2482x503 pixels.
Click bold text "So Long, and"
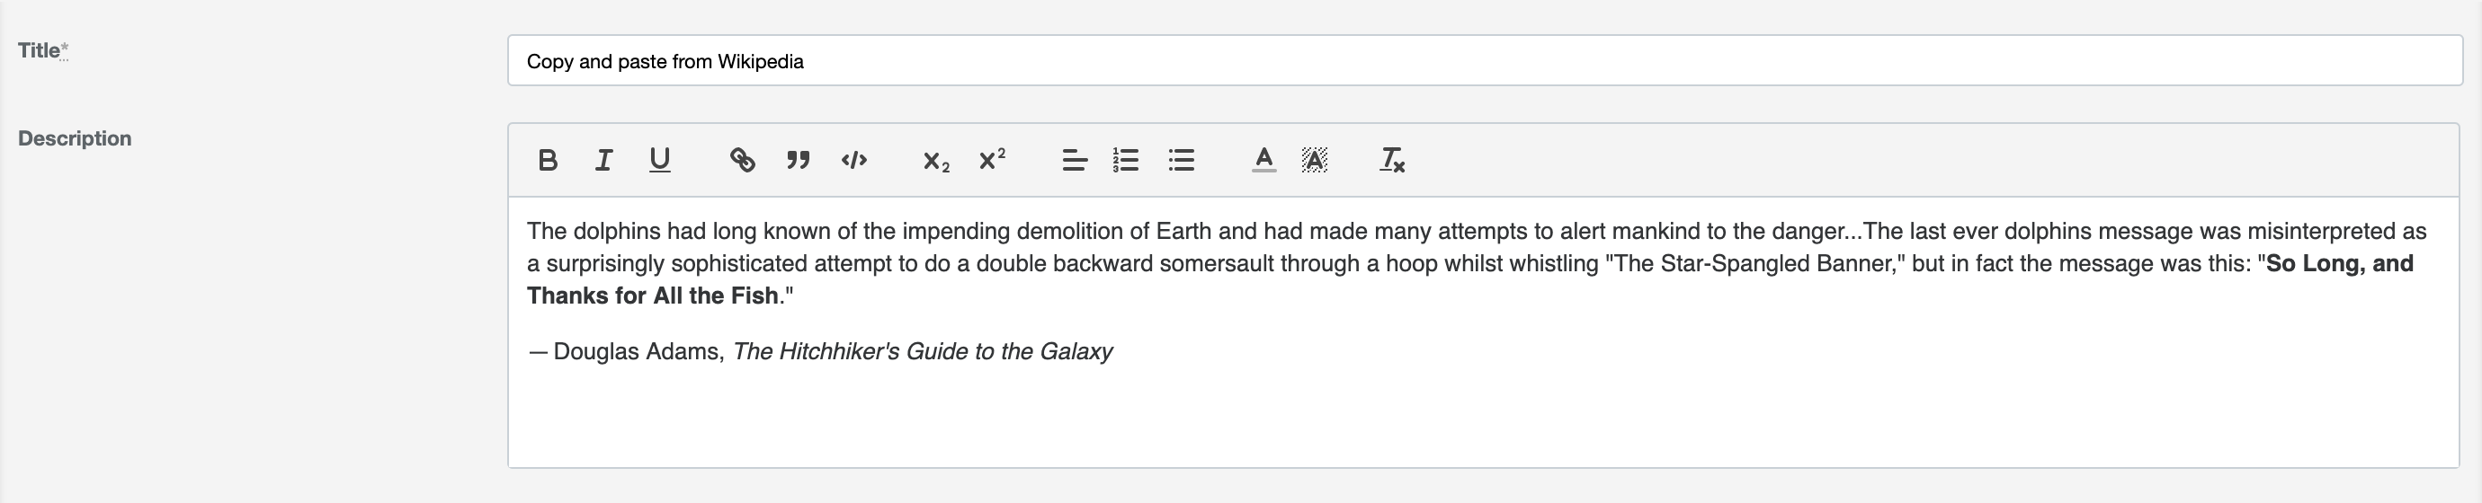[x=2339, y=263]
